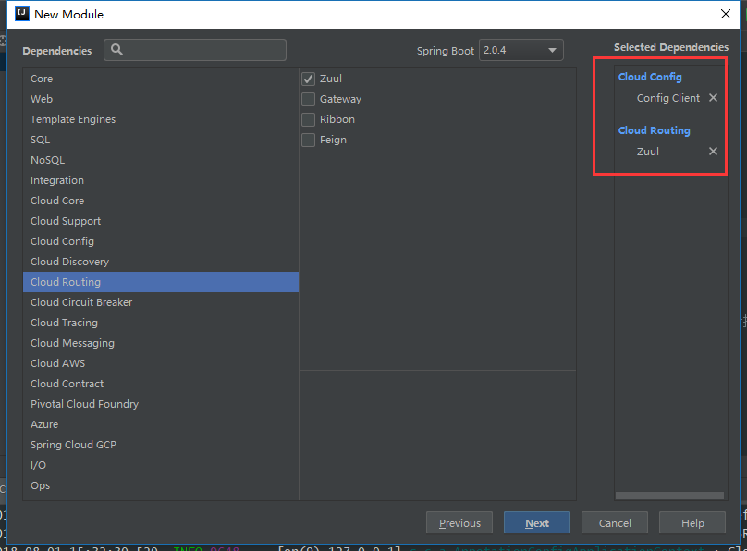Open the Spring Boot version dropdown
The image size is (747, 551).
pos(521,51)
